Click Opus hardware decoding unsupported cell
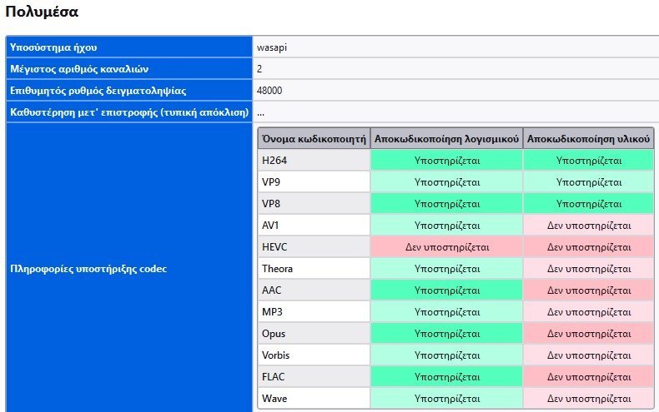659x412 pixels. pyautogui.click(x=588, y=334)
